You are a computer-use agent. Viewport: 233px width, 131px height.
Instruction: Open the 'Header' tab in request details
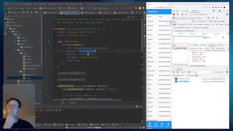[195, 45]
